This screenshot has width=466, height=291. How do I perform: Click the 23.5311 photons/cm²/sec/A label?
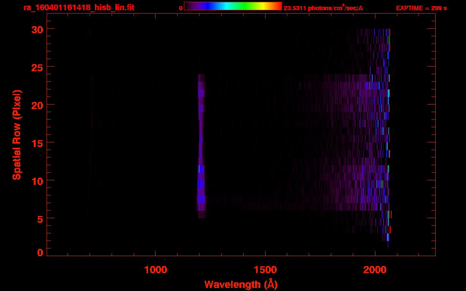tap(323, 8)
